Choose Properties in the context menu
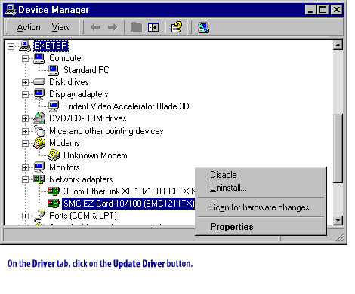 [x=232, y=227]
